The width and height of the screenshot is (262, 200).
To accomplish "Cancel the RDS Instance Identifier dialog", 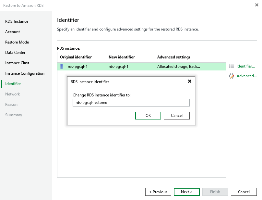I will [x=176, y=115].
